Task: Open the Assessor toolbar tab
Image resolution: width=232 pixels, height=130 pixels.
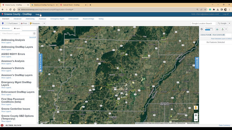Action: point(42,19)
